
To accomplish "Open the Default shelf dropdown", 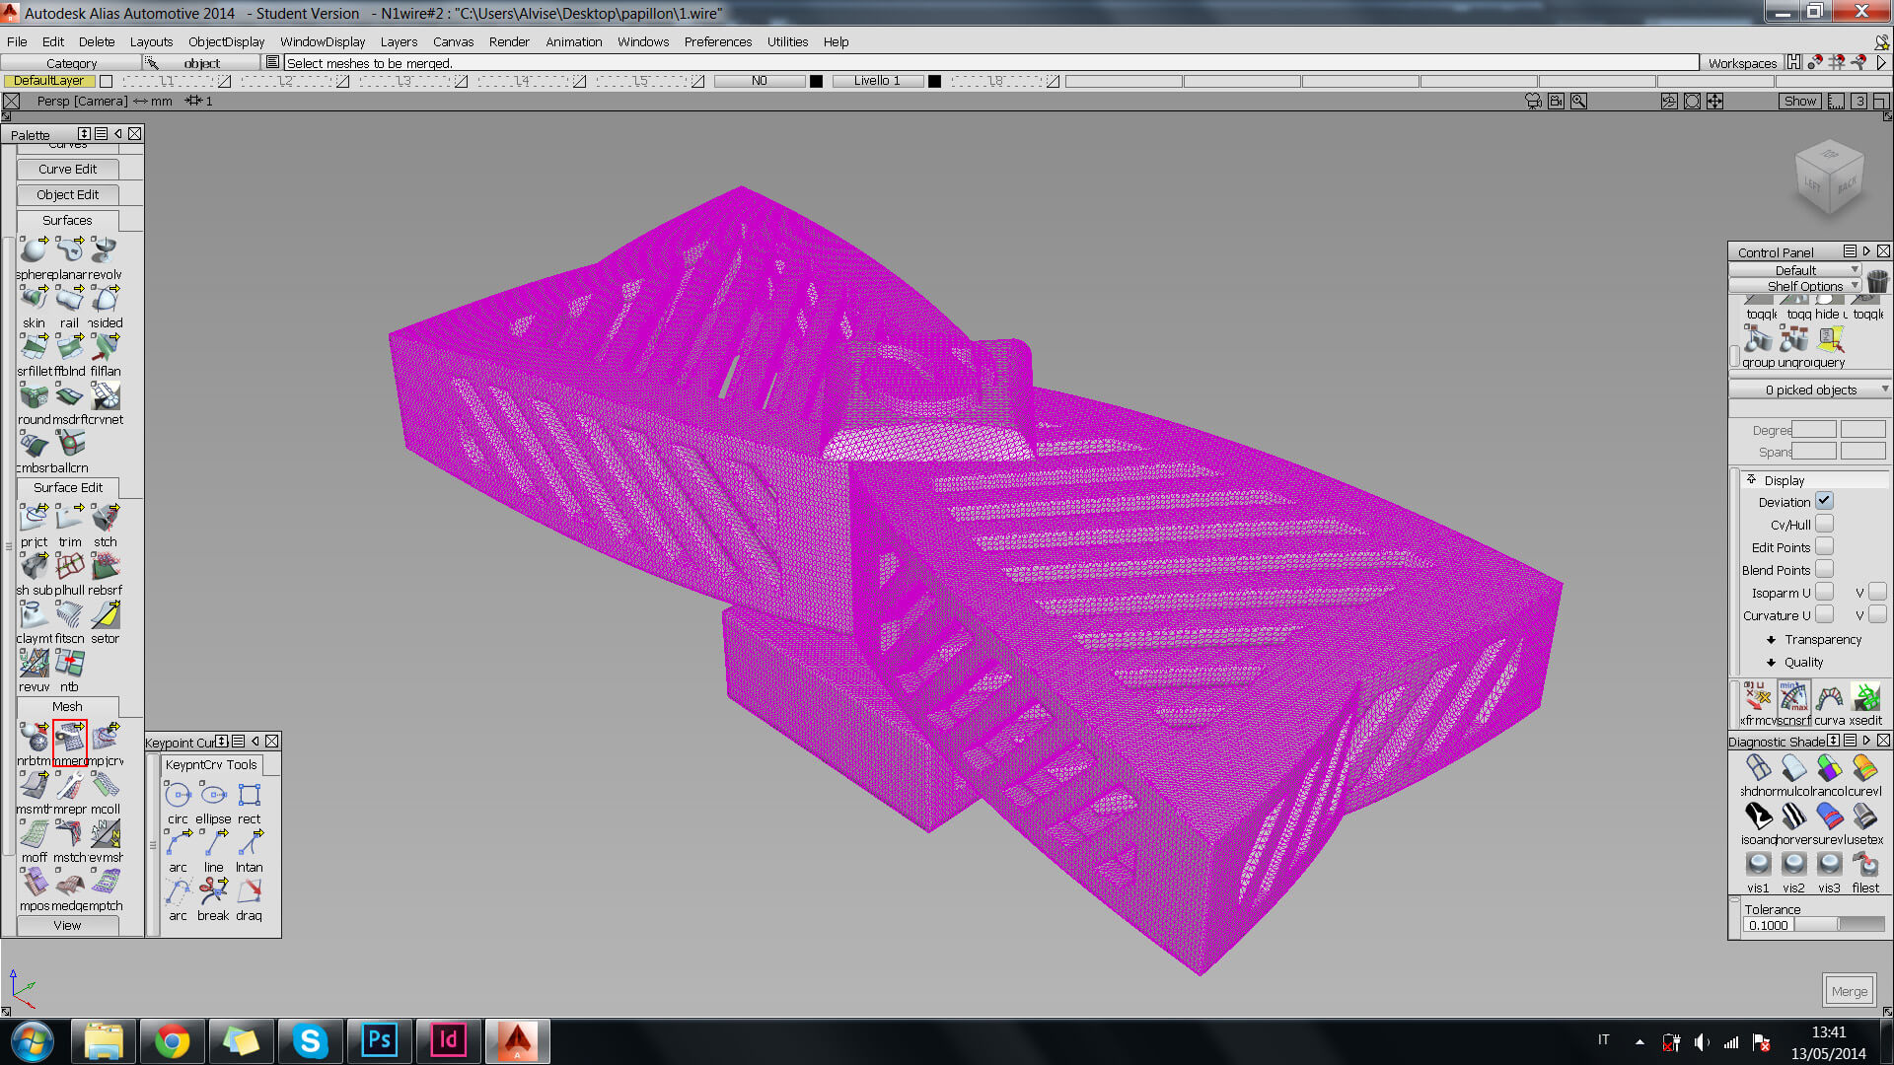I will 1795,270.
